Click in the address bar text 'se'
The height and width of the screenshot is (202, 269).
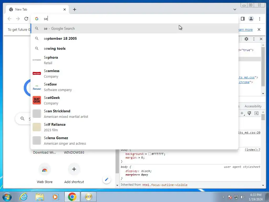click(45, 19)
